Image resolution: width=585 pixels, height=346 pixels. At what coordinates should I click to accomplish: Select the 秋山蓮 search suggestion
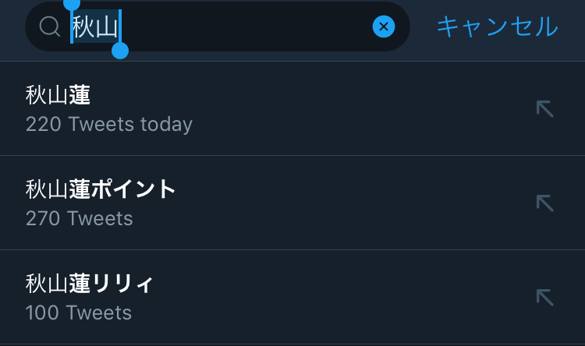pos(58,96)
